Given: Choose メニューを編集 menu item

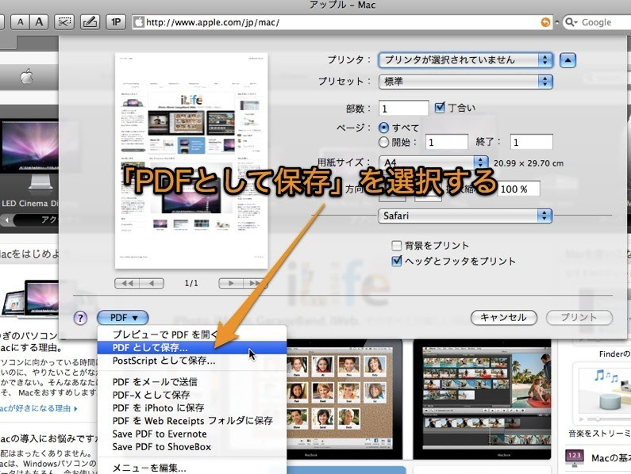Looking at the screenshot, I should 192,468.
